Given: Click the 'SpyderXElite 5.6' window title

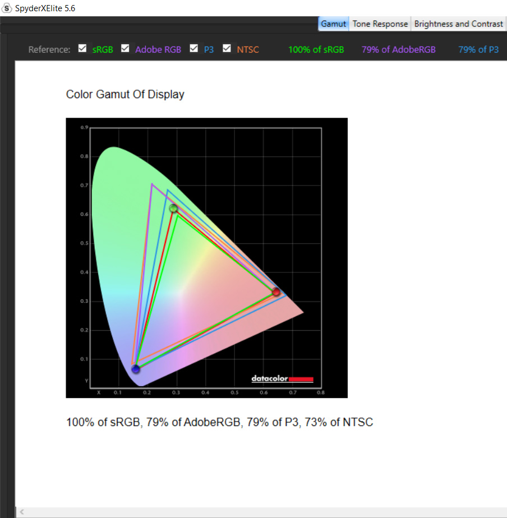Looking at the screenshot, I should point(45,8).
